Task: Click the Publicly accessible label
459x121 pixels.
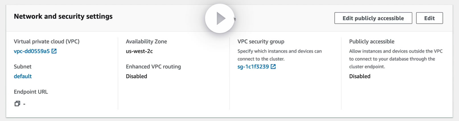Action: tap(372, 42)
